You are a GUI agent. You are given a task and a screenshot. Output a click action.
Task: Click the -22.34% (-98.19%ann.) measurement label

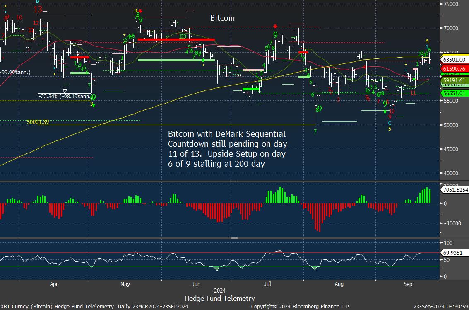tap(65, 96)
